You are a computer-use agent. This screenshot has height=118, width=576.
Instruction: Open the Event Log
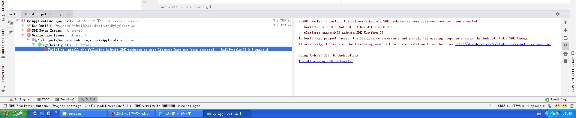point(556,99)
